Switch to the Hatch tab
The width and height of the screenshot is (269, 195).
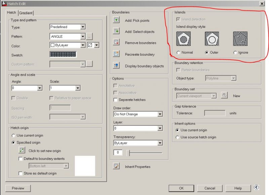tap(11, 12)
